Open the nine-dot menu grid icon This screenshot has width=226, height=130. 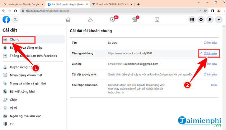click(x=192, y=20)
